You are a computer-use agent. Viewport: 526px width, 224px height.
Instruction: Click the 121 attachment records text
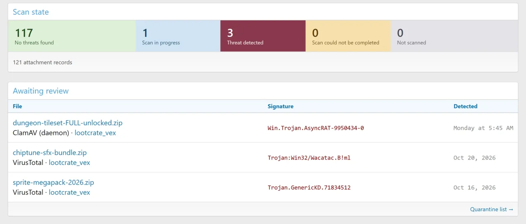pyautogui.click(x=42, y=62)
